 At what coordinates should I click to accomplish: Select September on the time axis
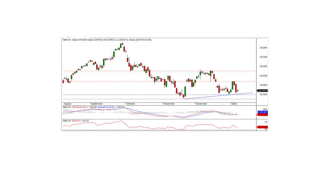(97, 104)
